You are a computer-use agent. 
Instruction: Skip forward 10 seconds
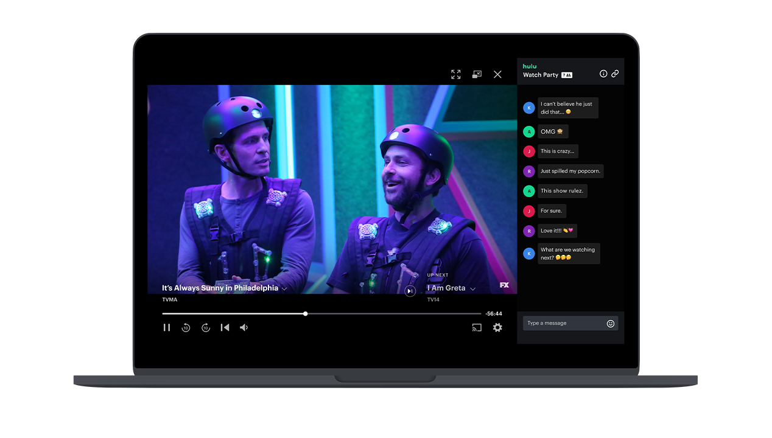(206, 328)
